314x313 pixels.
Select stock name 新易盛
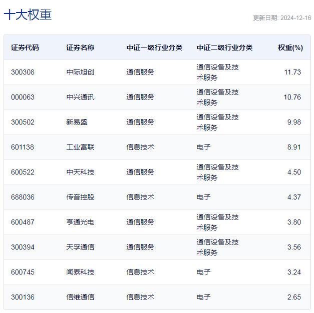tap(77, 122)
